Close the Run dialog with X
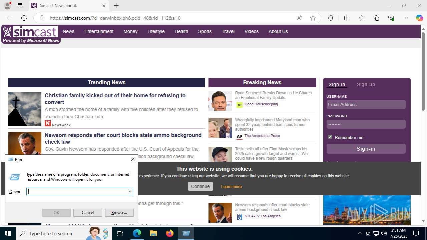The height and width of the screenshot is (240, 427). (133, 160)
